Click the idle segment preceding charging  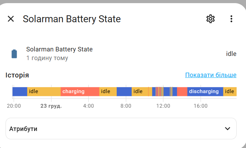pyautogui.click(x=44, y=91)
